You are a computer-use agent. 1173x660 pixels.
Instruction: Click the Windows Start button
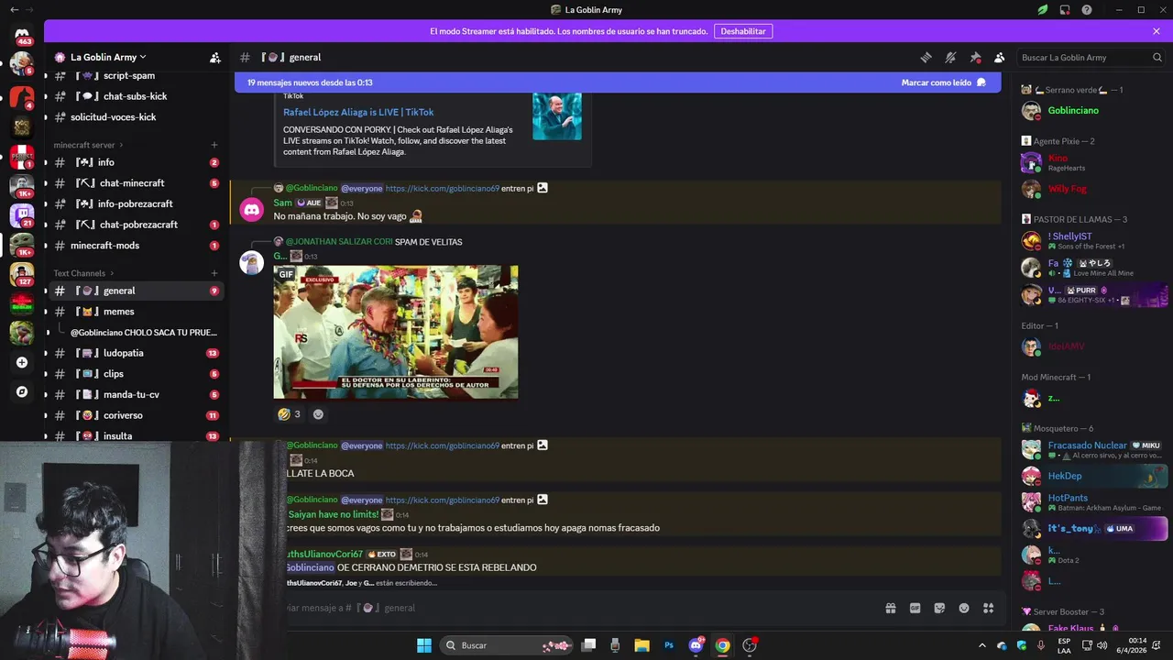point(424,645)
